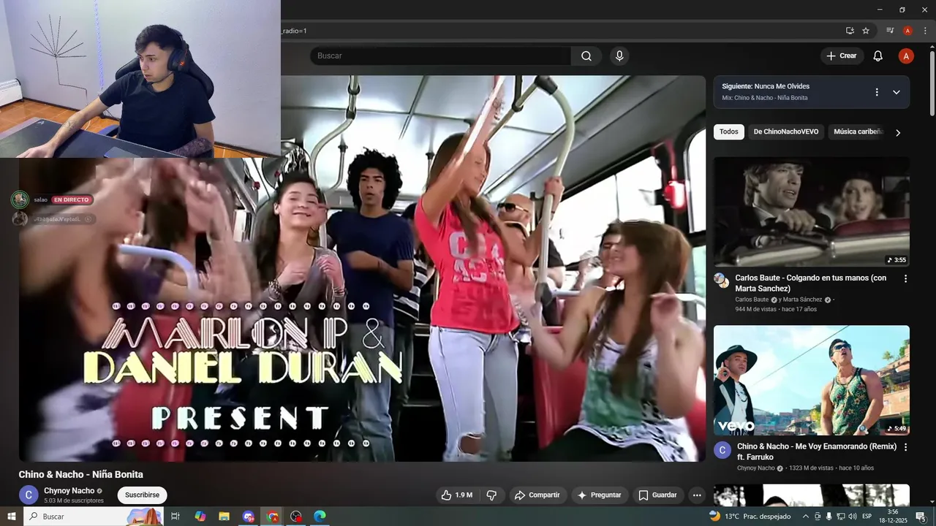The height and width of the screenshot is (526, 936).
Task: Like the video with thumbs-up 1.9 M
Action: [456, 495]
